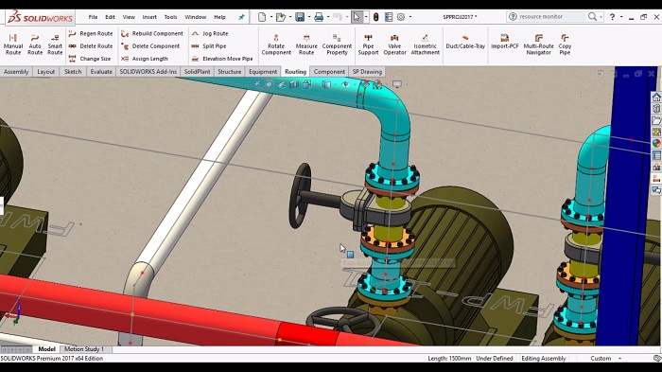Open the Tools menu

(x=170, y=17)
